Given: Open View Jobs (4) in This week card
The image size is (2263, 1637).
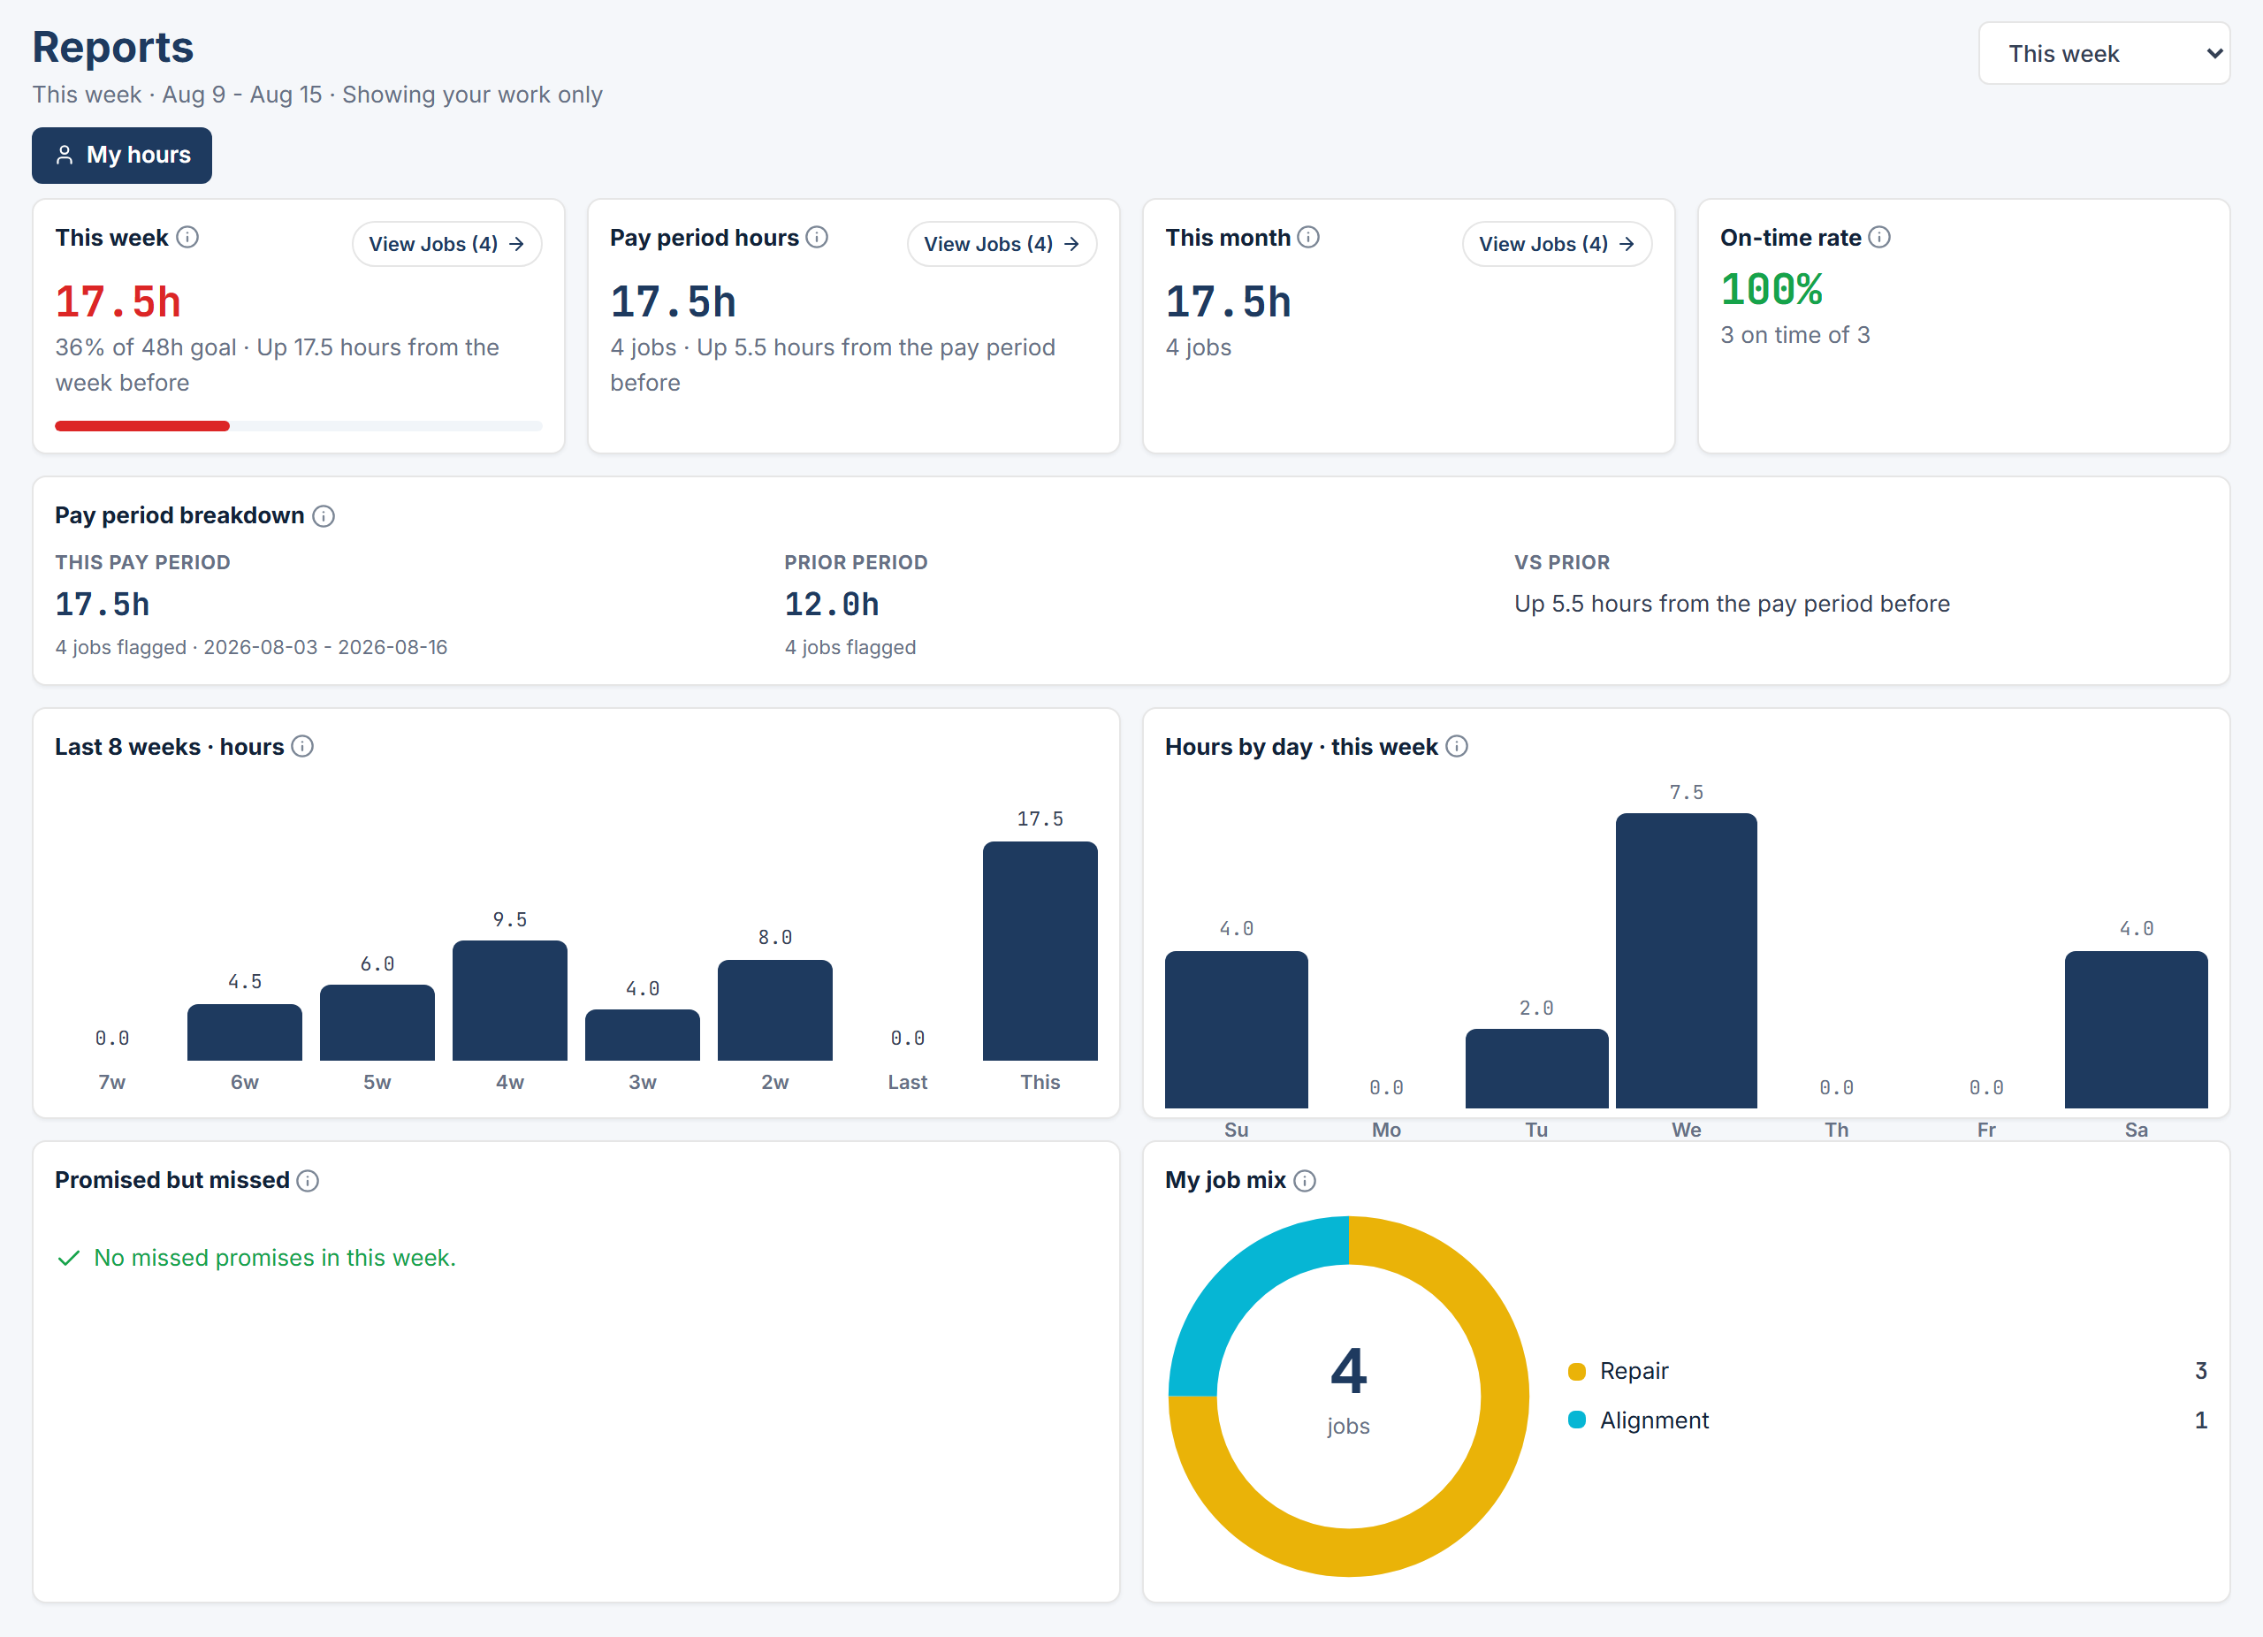Looking at the screenshot, I should click(x=447, y=245).
